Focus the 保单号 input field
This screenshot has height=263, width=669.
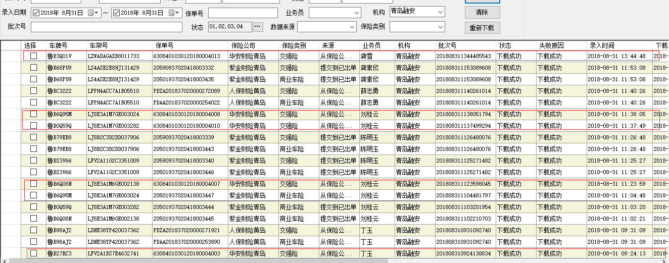[x=243, y=13]
